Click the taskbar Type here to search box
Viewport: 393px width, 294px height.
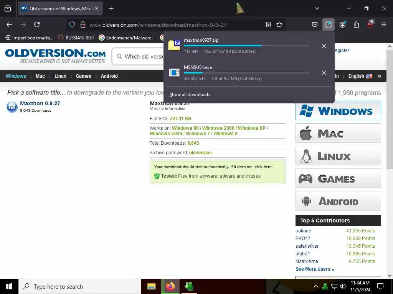(x=80, y=286)
